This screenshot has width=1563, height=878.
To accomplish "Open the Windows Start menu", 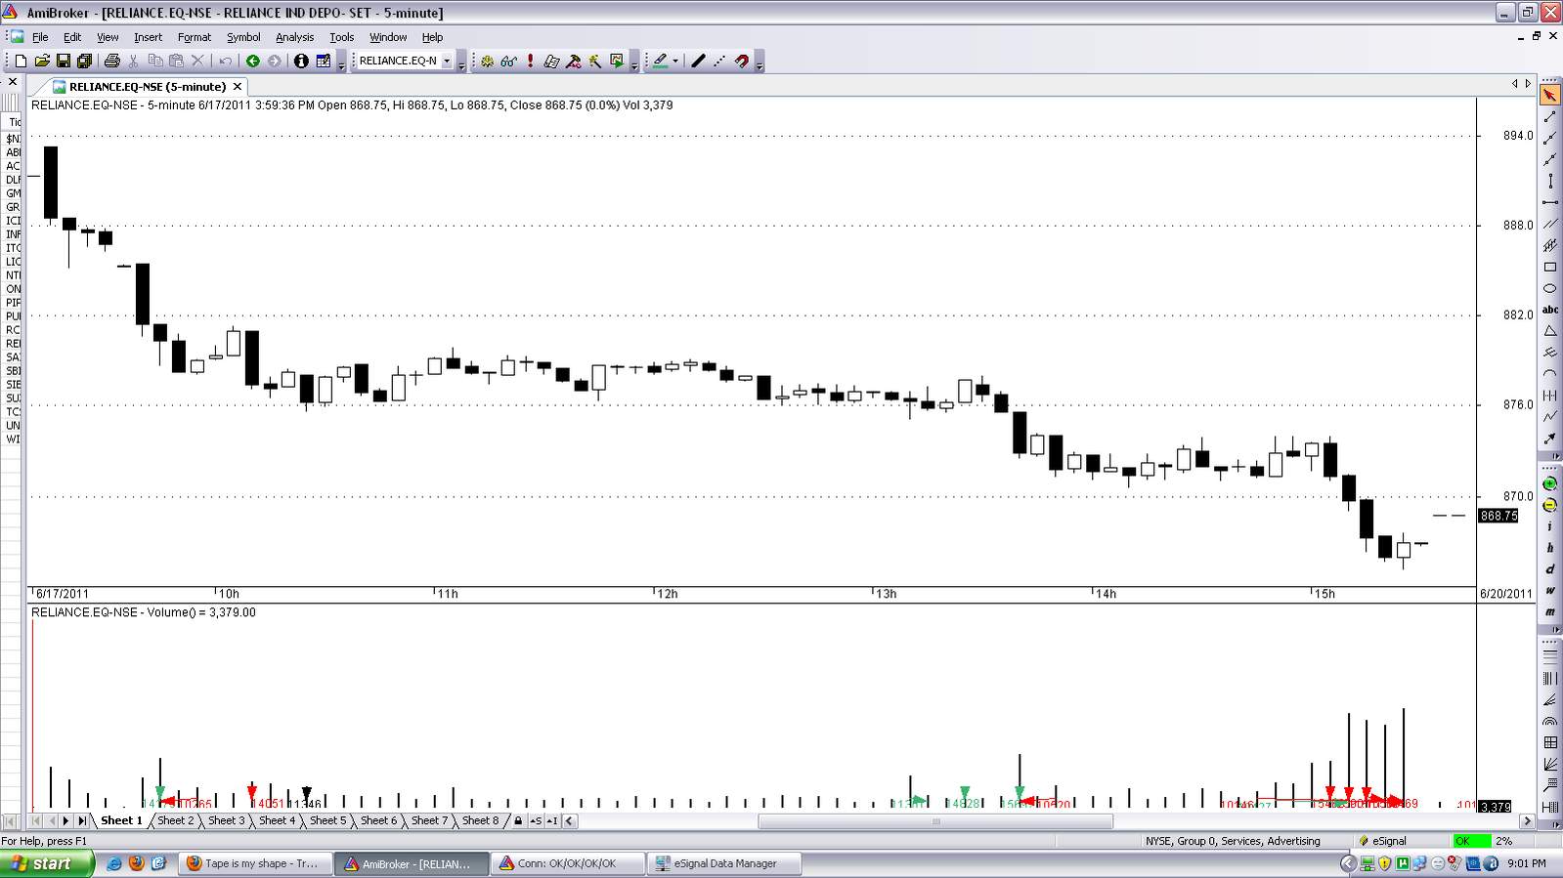I will (47, 863).
